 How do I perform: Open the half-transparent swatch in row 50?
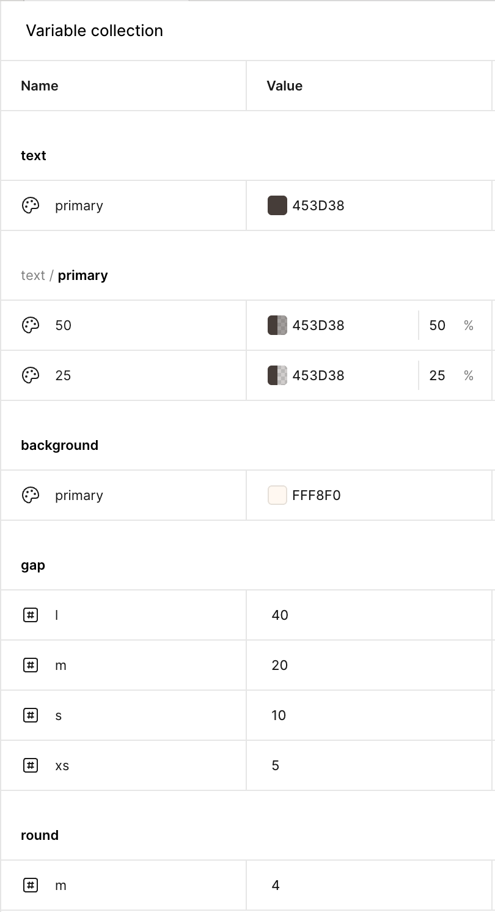click(277, 325)
